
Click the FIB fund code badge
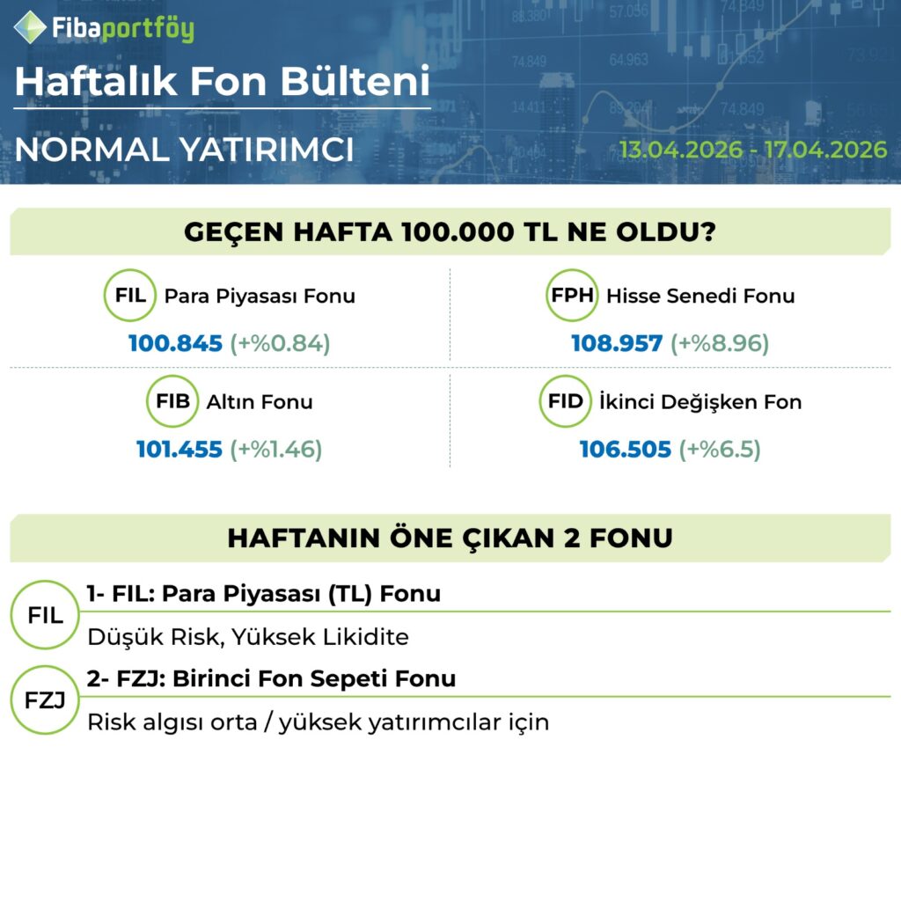point(172,402)
